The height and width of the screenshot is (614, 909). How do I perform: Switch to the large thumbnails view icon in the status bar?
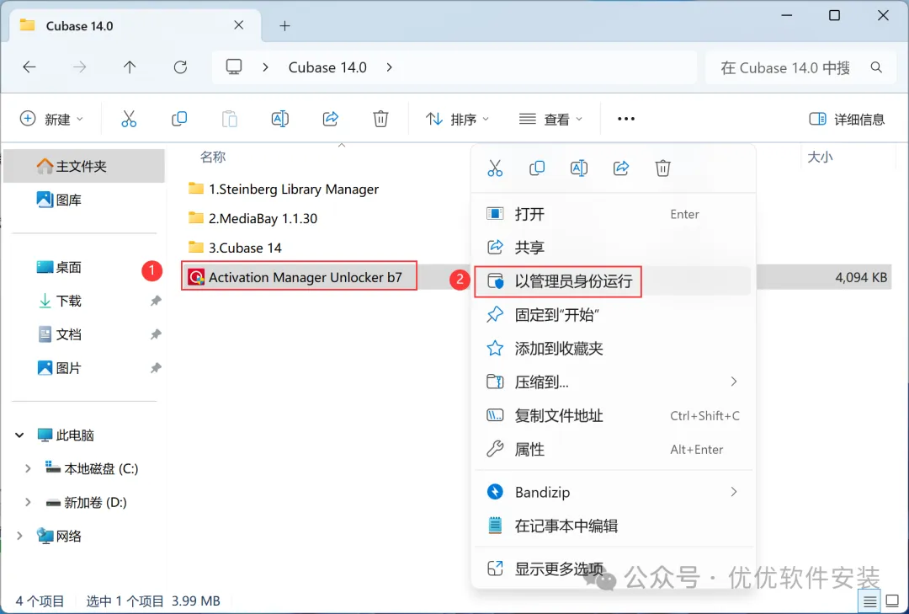(893, 602)
